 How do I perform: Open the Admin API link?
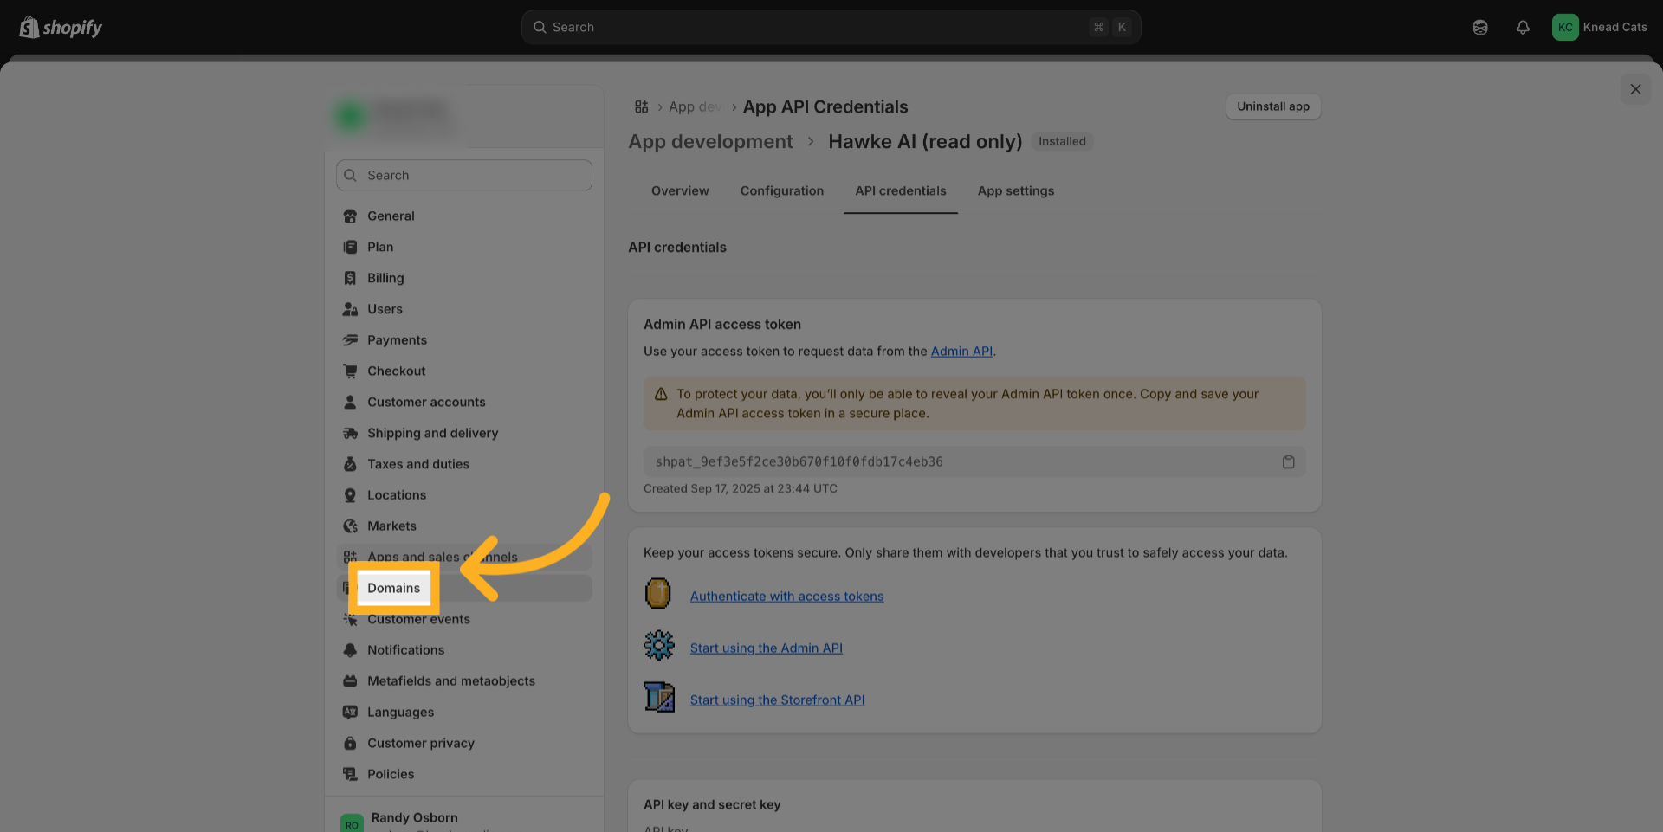(x=961, y=352)
